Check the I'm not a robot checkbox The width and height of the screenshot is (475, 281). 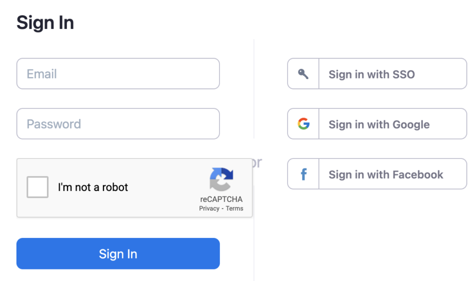(37, 187)
